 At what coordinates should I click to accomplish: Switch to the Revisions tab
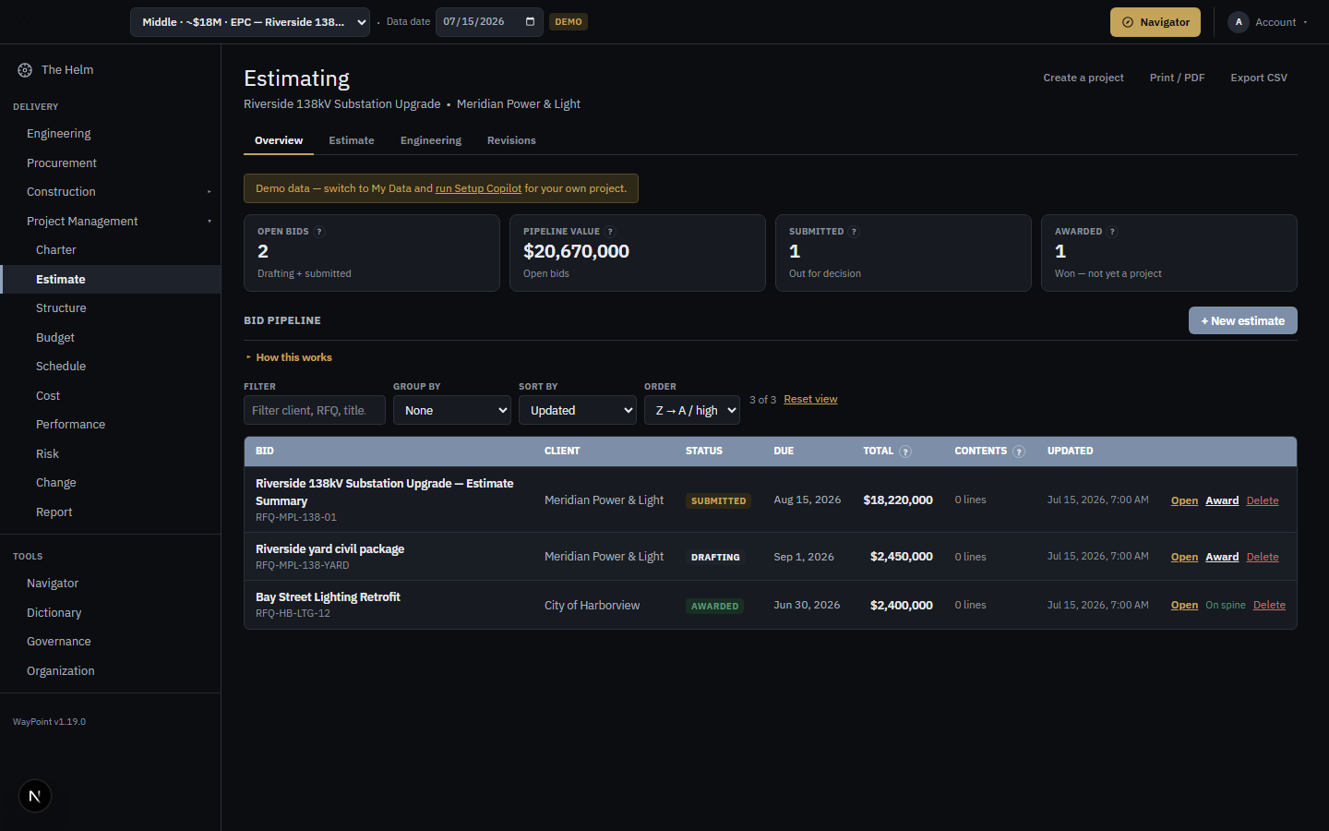tap(511, 140)
